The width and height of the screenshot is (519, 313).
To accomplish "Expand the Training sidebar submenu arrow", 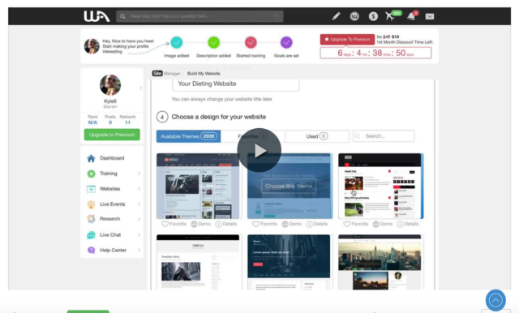I will (x=139, y=174).
